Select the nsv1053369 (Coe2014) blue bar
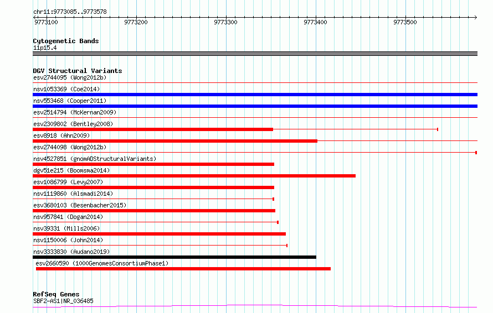This screenshot has height=313, width=493. (x=255, y=95)
